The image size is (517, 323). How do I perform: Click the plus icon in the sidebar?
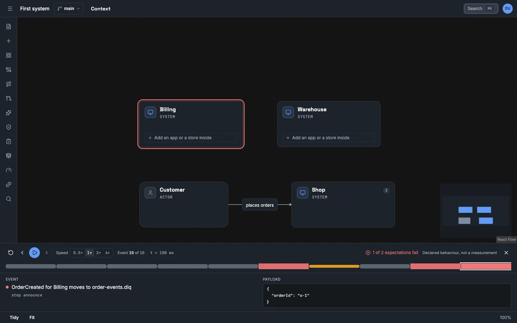click(9, 41)
